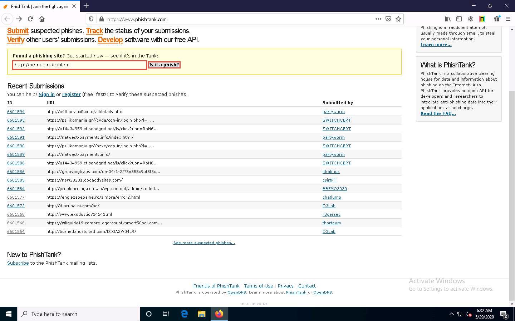The width and height of the screenshot is (515, 321).
Task: Open Terms of Use footer link
Action: [x=259, y=286]
